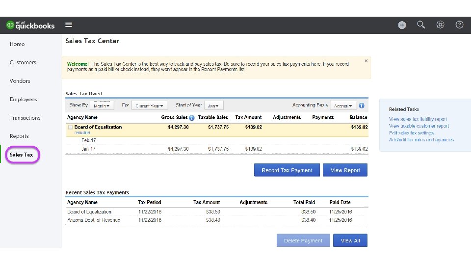This screenshot has height=265, width=471.
Task: Open Employees in sidebar
Action: pos(23,100)
